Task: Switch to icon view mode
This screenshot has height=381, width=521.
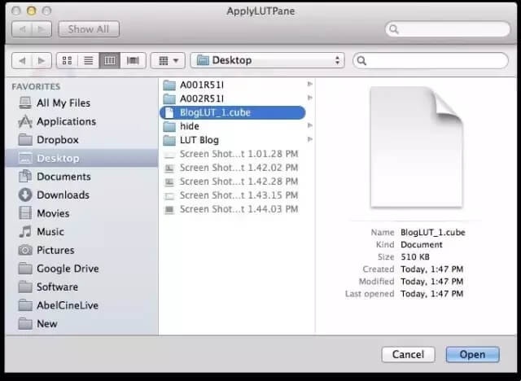Action: (x=68, y=60)
